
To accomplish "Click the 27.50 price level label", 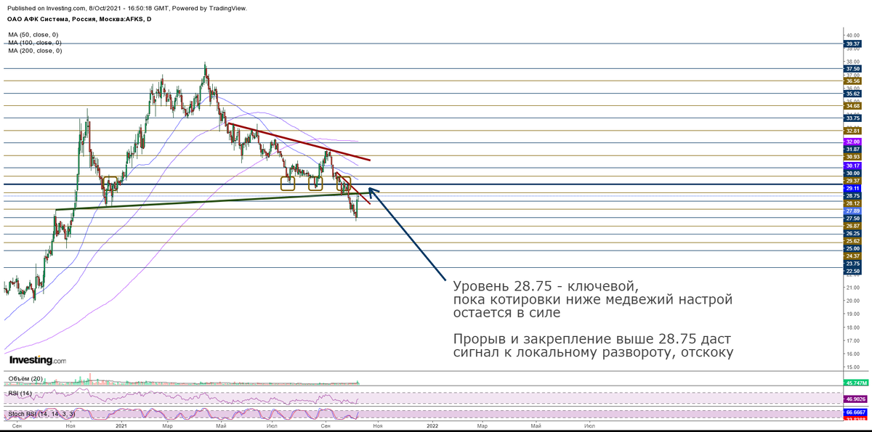I will 853,219.
